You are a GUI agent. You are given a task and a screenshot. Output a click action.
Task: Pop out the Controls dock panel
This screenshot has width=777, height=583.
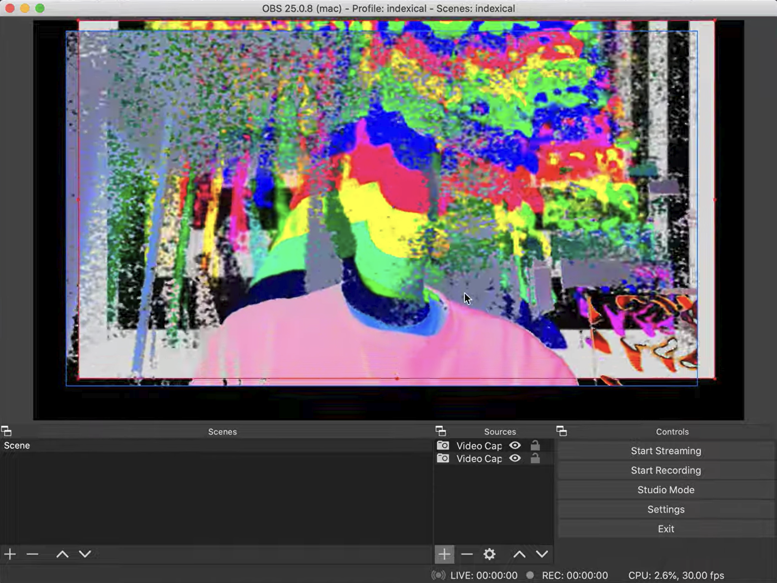561,431
